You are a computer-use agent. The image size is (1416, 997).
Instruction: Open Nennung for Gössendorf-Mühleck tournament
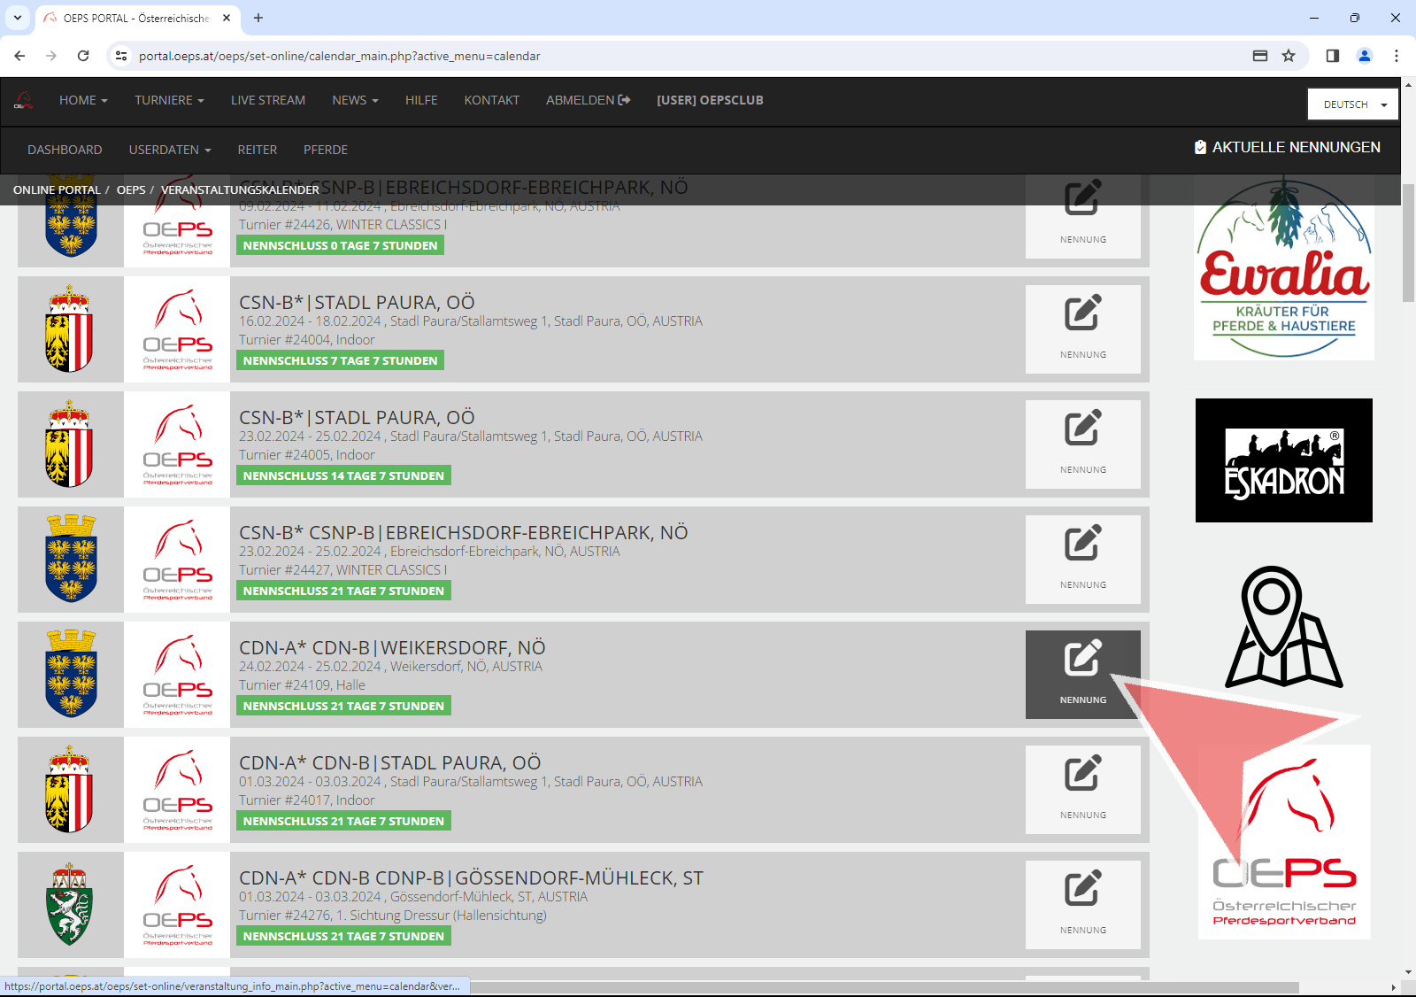tap(1082, 890)
